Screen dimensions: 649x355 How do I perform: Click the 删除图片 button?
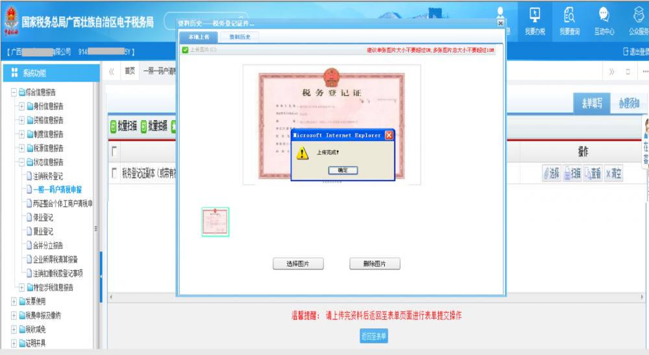374,264
